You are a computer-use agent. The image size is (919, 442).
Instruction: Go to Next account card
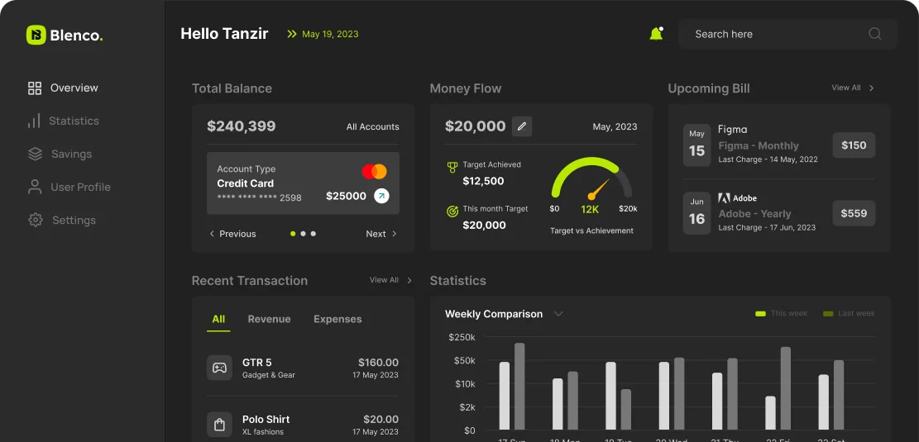[381, 234]
